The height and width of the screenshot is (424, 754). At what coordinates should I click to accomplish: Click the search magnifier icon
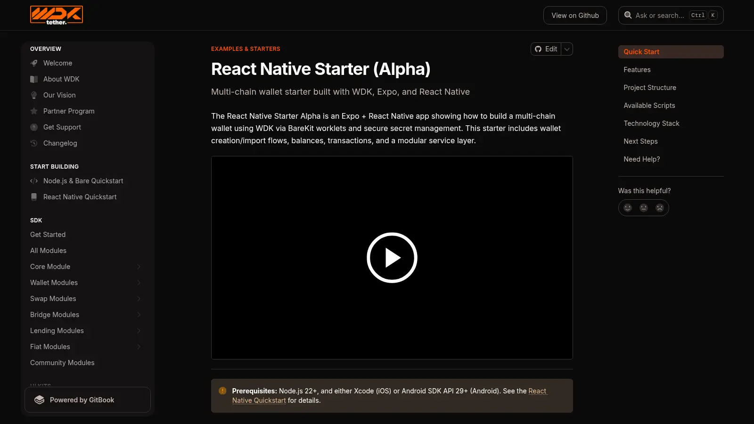[x=628, y=15]
